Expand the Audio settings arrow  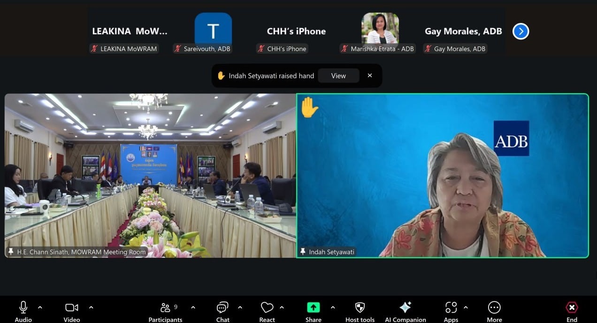[40, 308]
